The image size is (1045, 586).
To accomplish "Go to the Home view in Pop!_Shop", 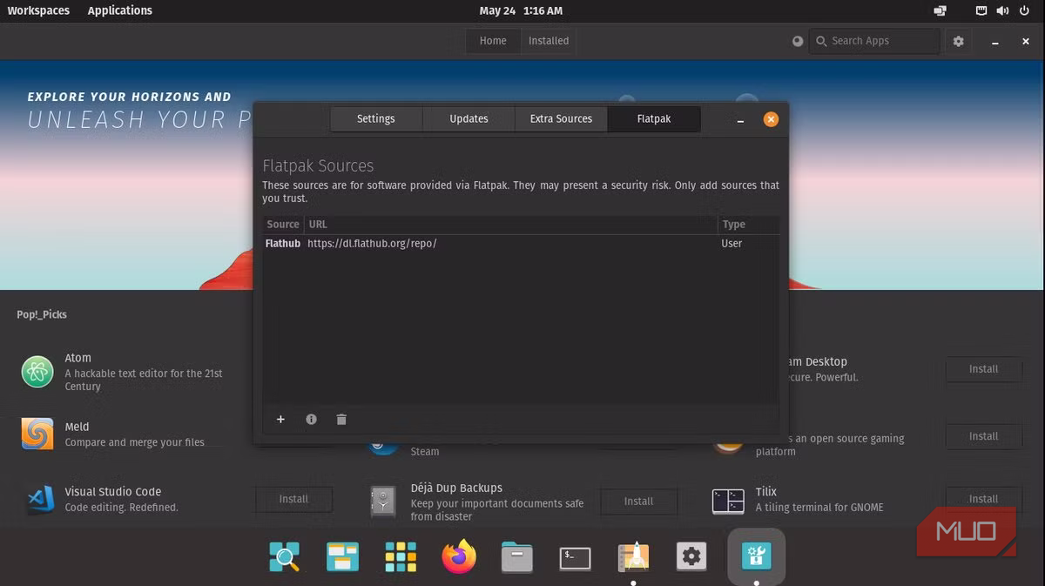I will pos(493,41).
